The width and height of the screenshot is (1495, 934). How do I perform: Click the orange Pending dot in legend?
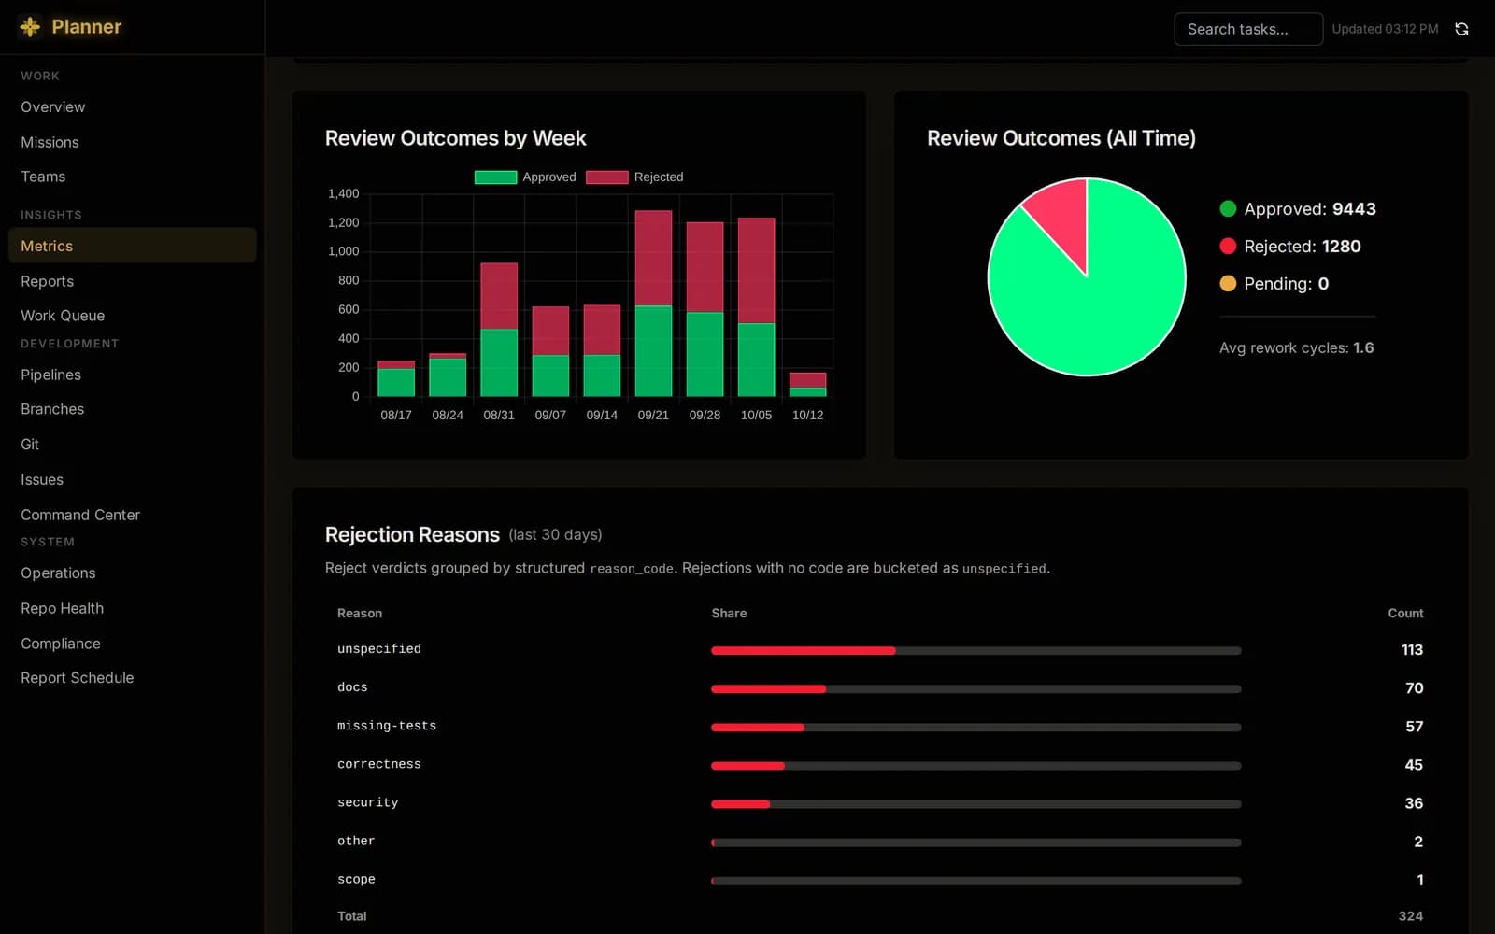[x=1228, y=284]
